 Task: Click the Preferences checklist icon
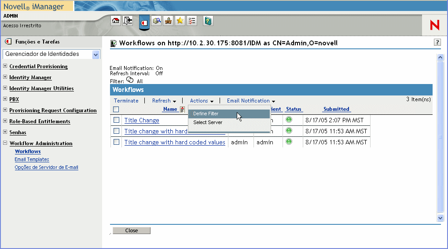(192, 21)
